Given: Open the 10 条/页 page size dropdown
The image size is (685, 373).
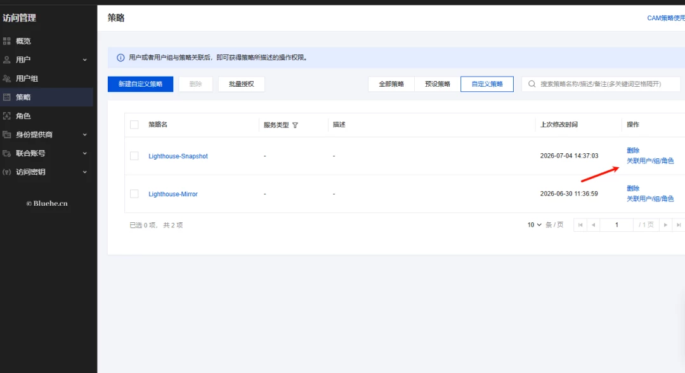Looking at the screenshot, I should (534, 225).
